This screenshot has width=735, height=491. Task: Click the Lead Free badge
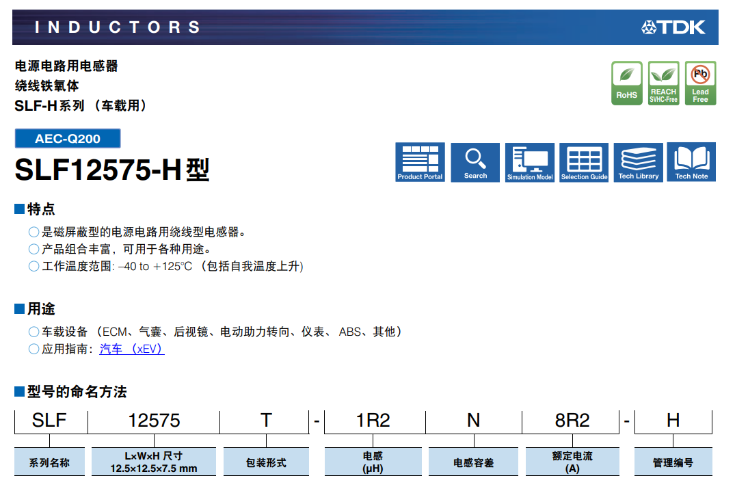tap(700, 83)
